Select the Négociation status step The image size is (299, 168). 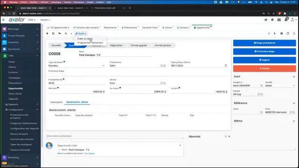click(x=116, y=45)
